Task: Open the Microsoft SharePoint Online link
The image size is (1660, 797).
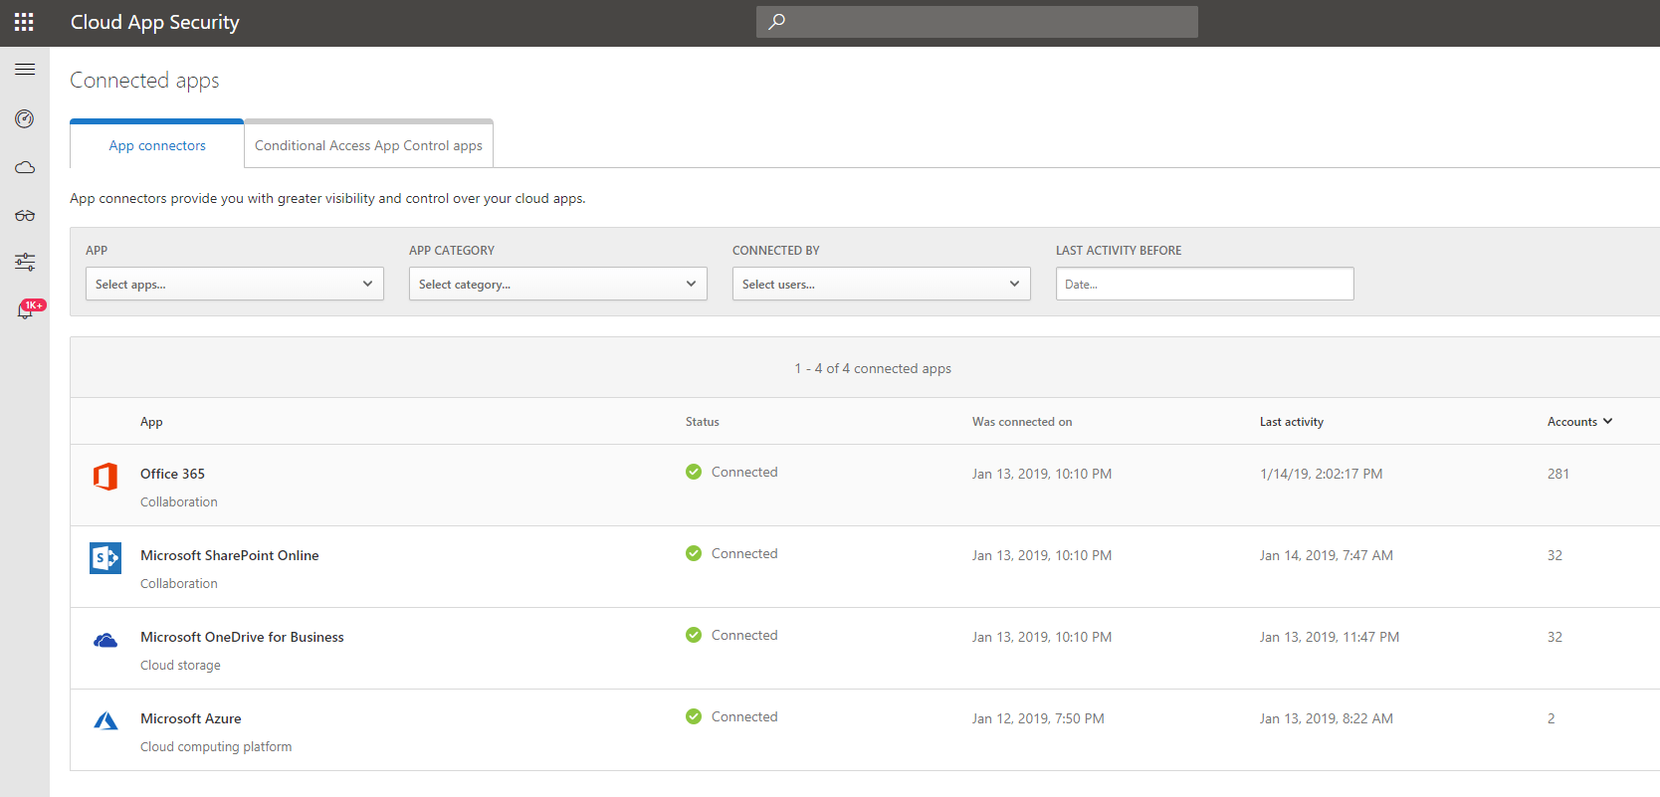Action: pyautogui.click(x=230, y=555)
